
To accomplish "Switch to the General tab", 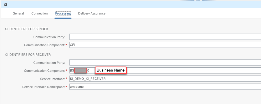I will coord(18,13).
